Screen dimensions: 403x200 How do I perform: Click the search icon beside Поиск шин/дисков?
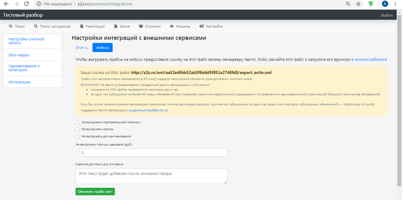pyautogui.click(x=36, y=26)
